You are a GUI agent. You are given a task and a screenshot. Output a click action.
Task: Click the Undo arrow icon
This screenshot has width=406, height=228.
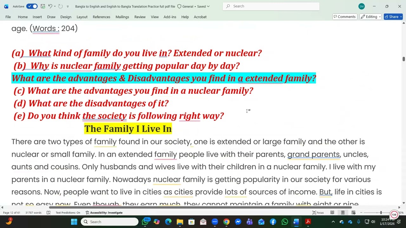50,6
